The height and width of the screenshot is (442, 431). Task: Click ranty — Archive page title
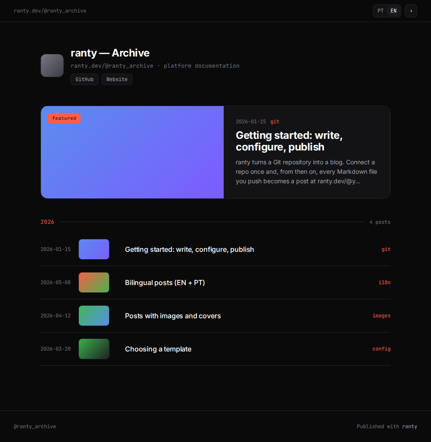click(x=110, y=53)
